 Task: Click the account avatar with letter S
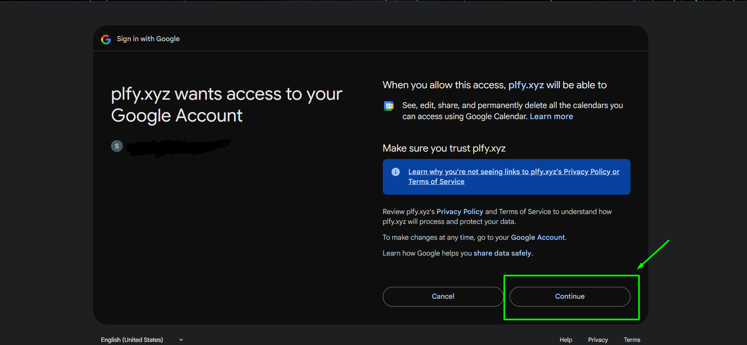pyautogui.click(x=117, y=146)
